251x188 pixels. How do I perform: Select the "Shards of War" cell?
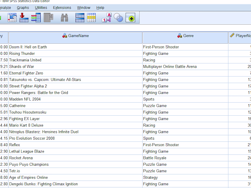(75, 67)
